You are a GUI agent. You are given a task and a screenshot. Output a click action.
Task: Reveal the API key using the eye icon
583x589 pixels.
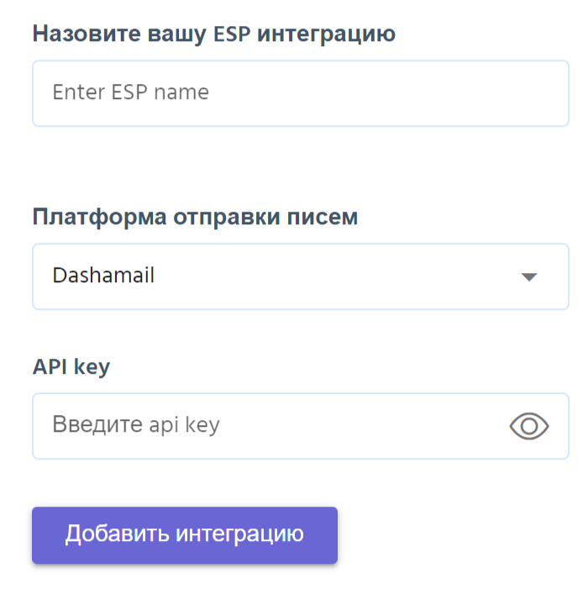click(x=529, y=427)
